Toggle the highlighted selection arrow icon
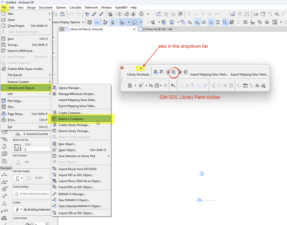287x225 pixels. tap(113, 22)
